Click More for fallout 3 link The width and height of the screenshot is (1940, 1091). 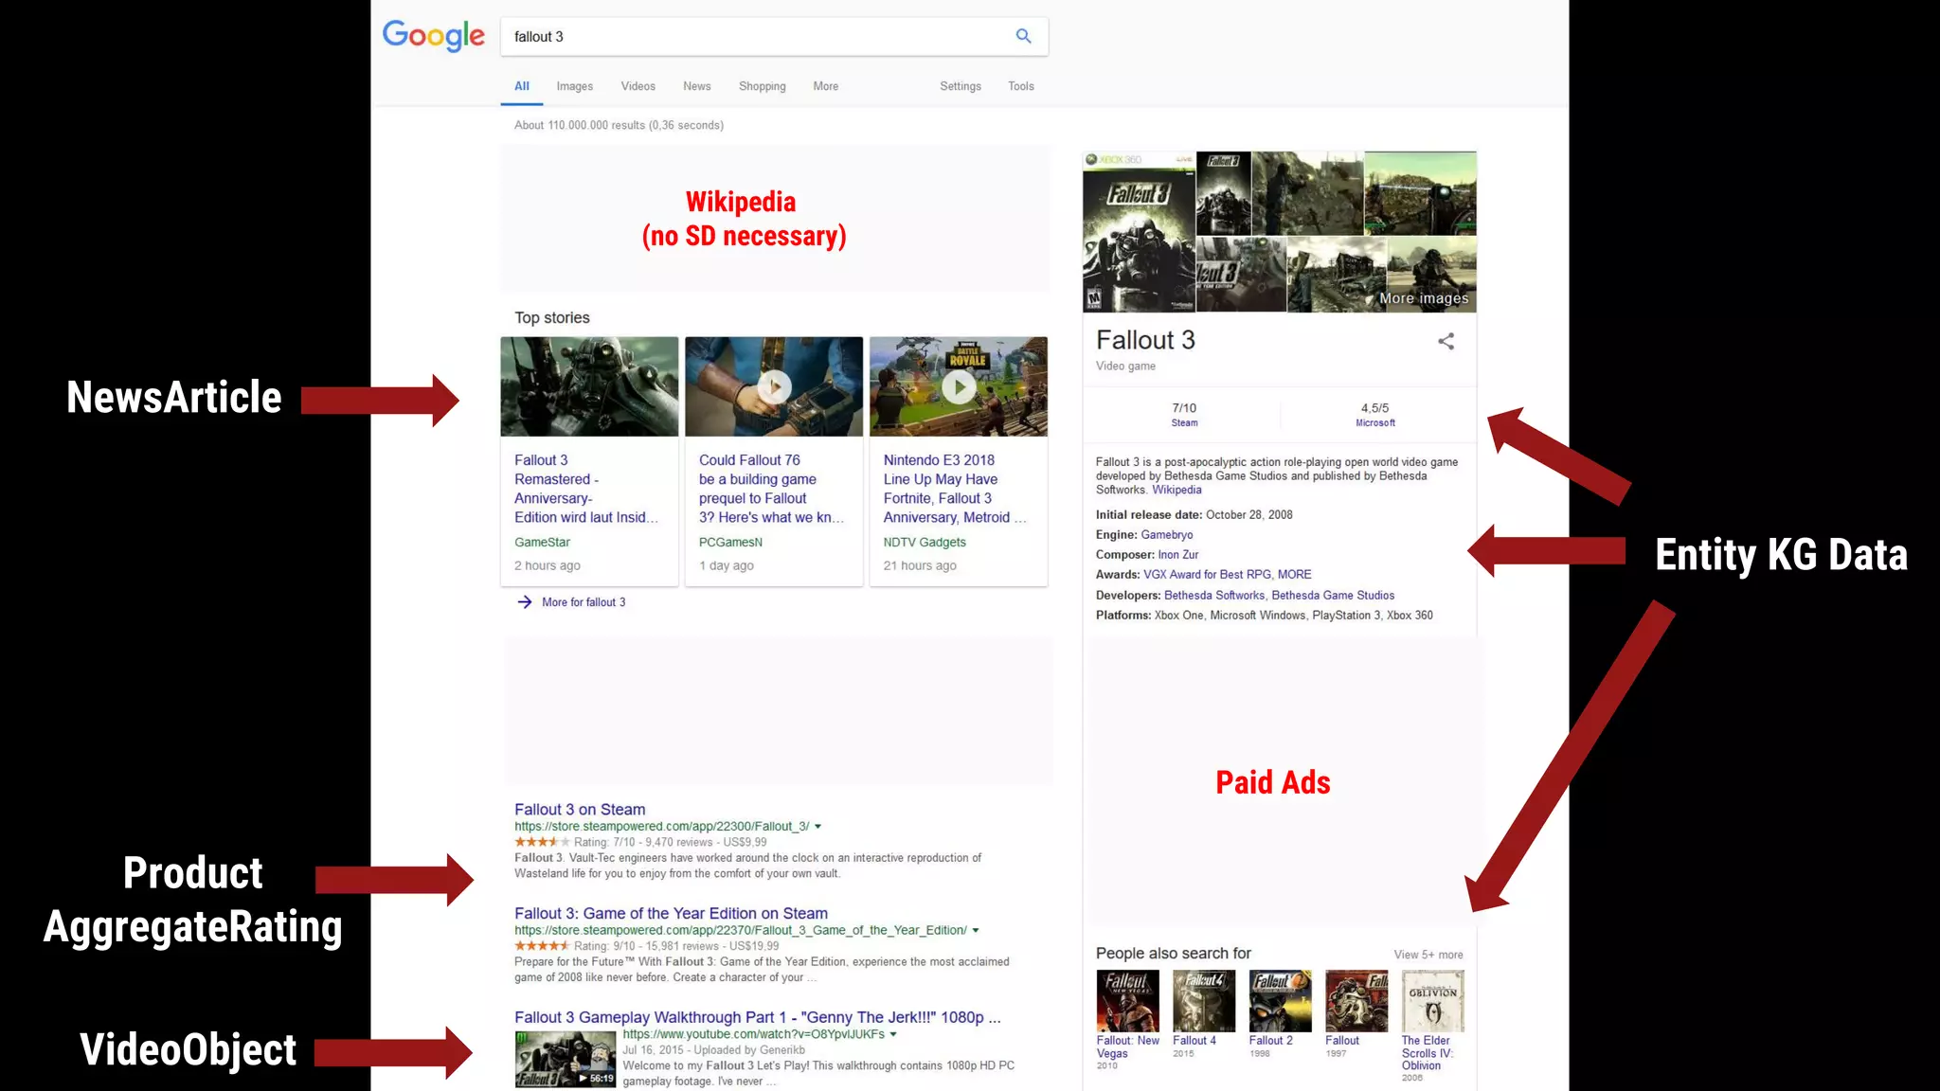[584, 602]
